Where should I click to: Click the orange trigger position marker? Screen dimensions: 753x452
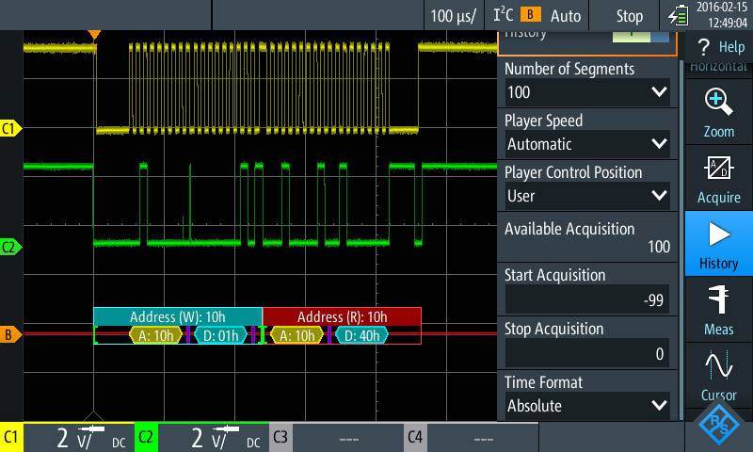[93, 36]
